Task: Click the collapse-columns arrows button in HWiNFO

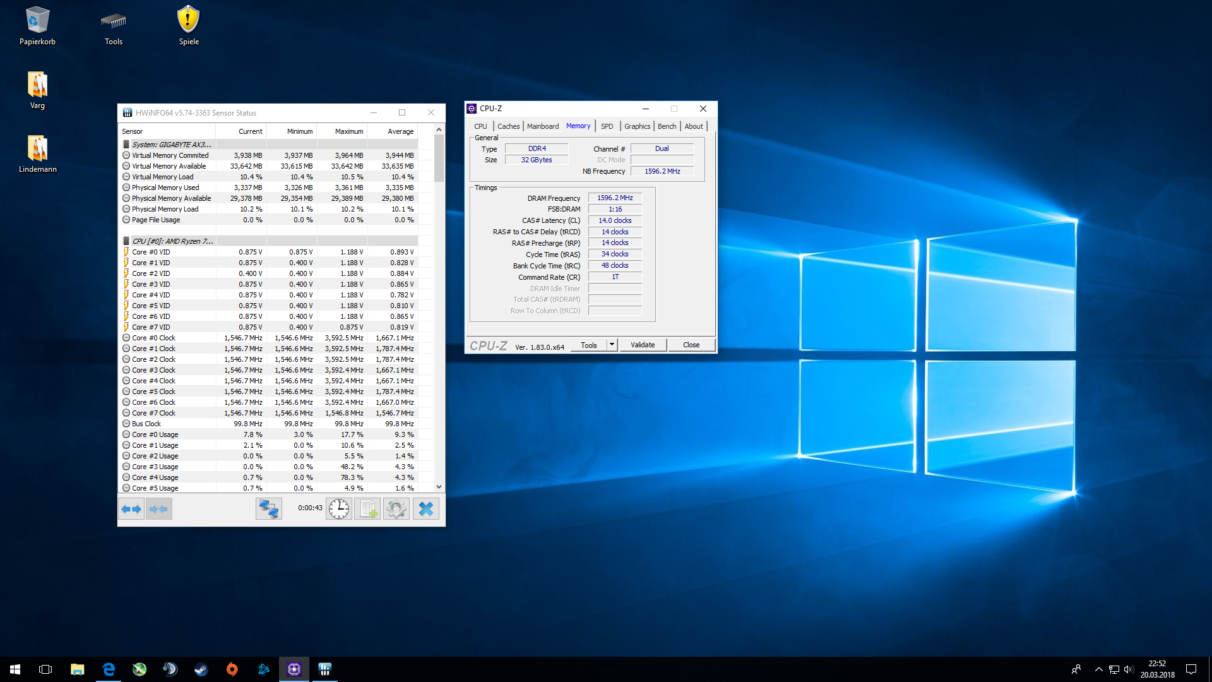Action: tap(158, 509)
